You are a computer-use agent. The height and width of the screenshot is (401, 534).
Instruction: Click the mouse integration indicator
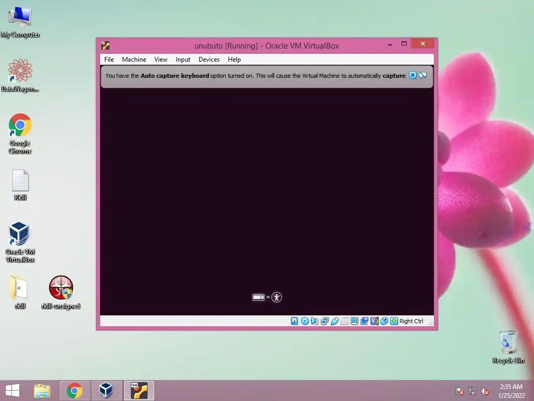click(x=384, y=321)
